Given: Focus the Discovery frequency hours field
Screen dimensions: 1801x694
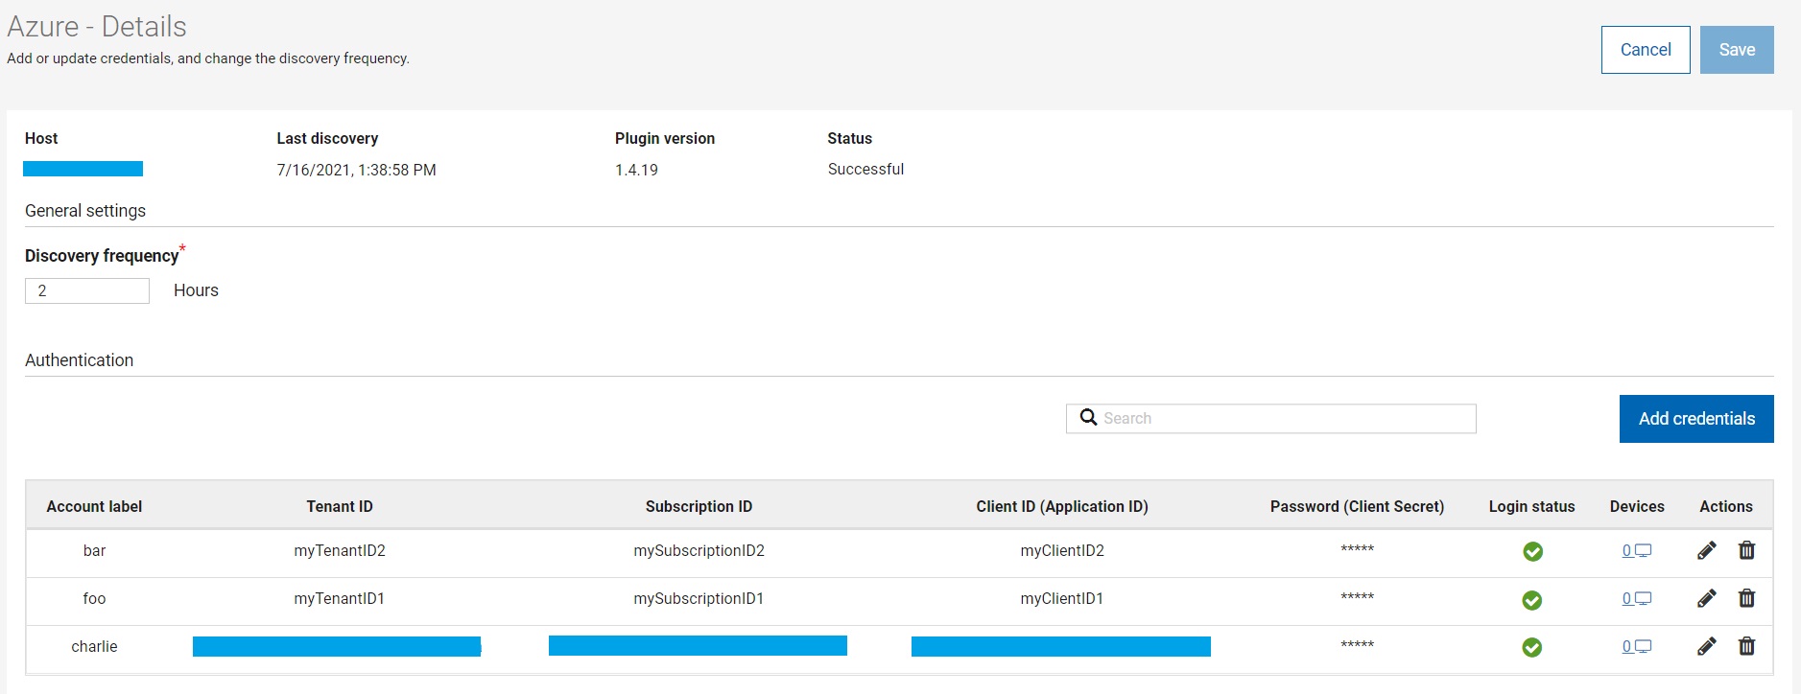Looking at the screenshot, I should (87, 291).
